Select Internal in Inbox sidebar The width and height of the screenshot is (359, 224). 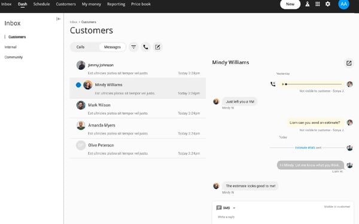tap(11, 47)
